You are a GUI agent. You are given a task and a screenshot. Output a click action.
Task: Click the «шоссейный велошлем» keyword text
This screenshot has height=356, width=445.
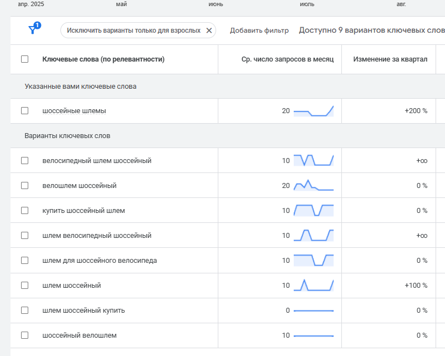click(x=79, y=335)
